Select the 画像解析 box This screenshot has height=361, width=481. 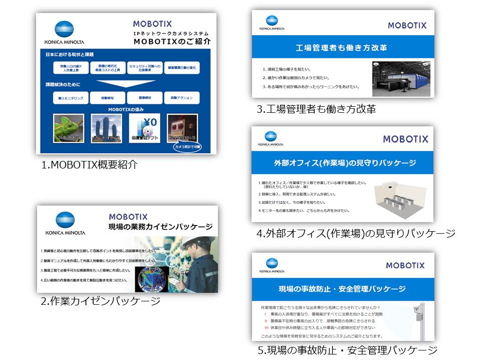tap(145, 98)
